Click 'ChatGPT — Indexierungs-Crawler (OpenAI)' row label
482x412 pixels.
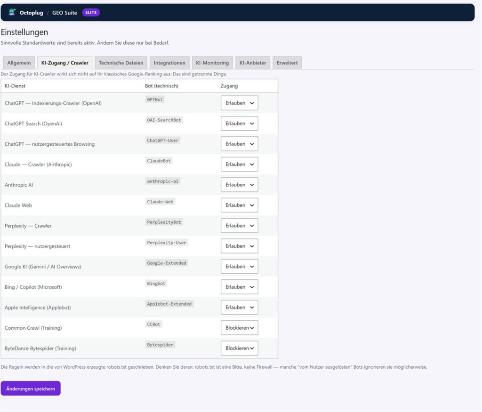point(53,103)
